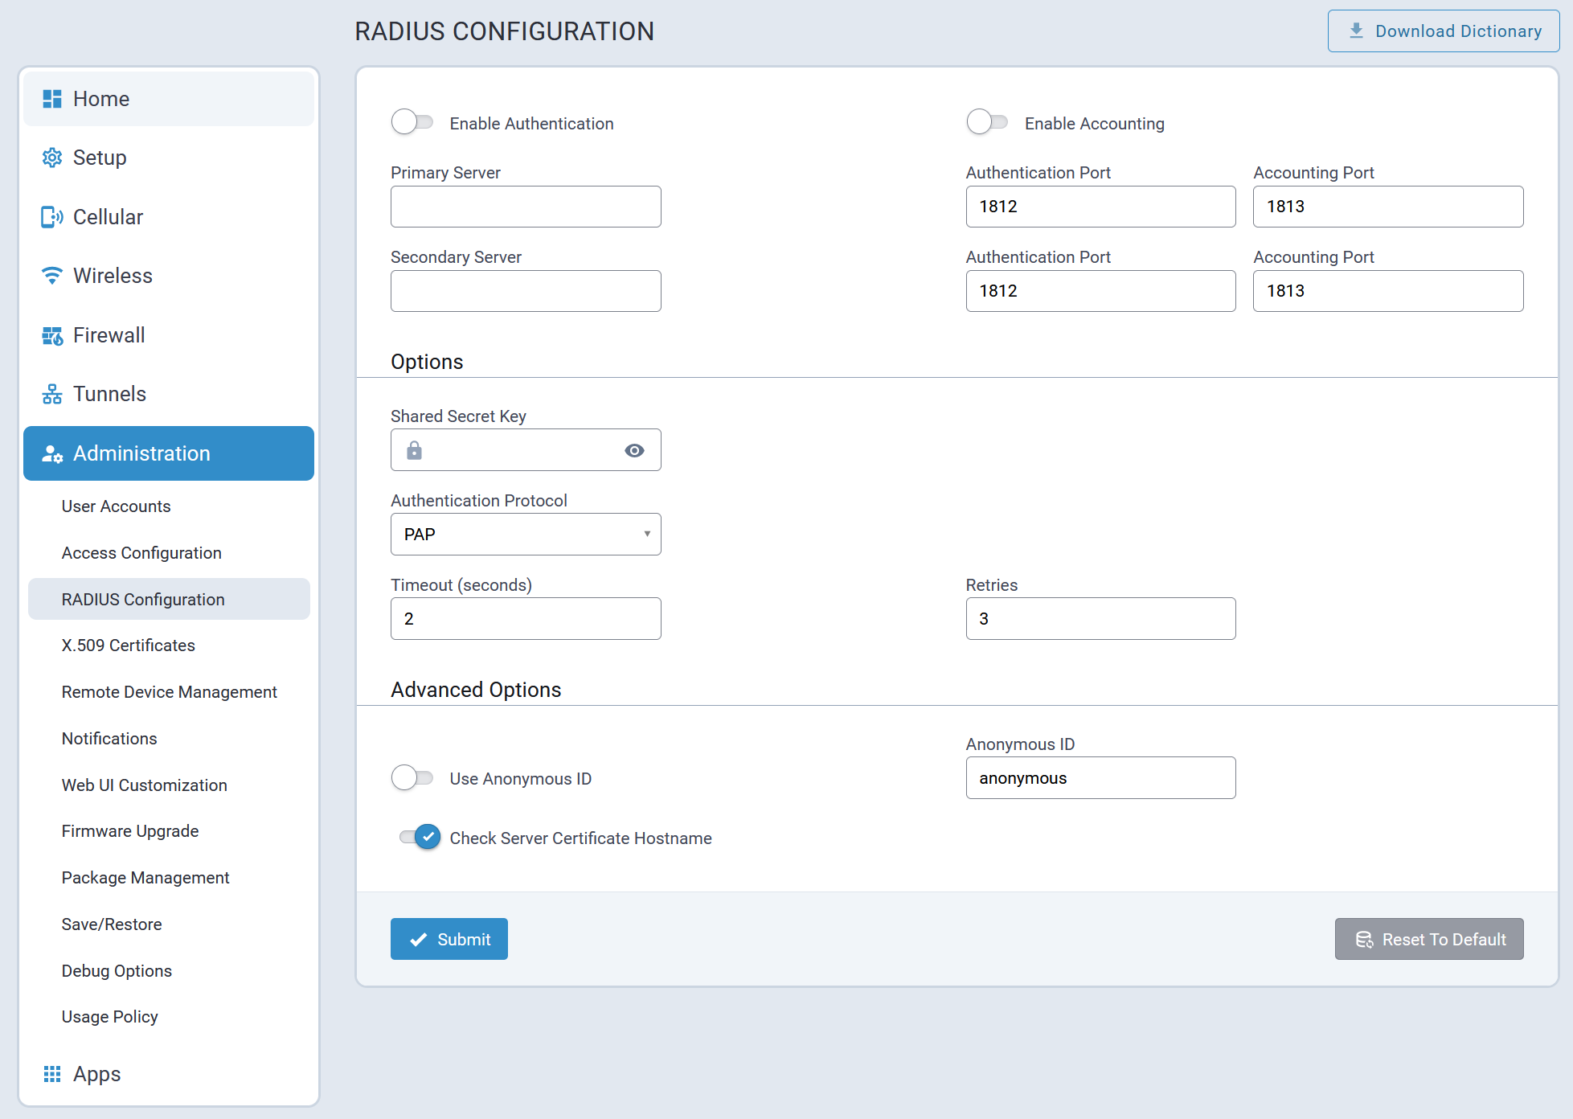
Task: Show the Shared Secret Key with eye icon
Action: (x=634, y=450)
